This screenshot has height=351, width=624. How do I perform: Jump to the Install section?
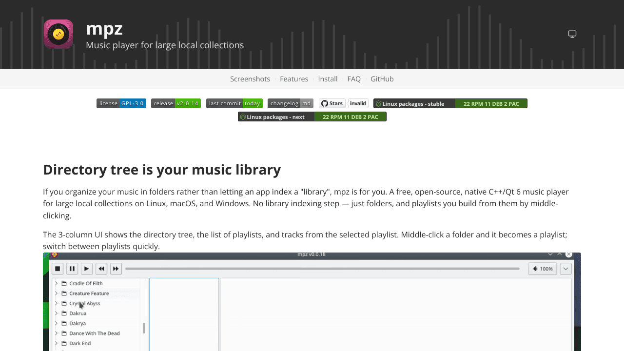(328, 79)
